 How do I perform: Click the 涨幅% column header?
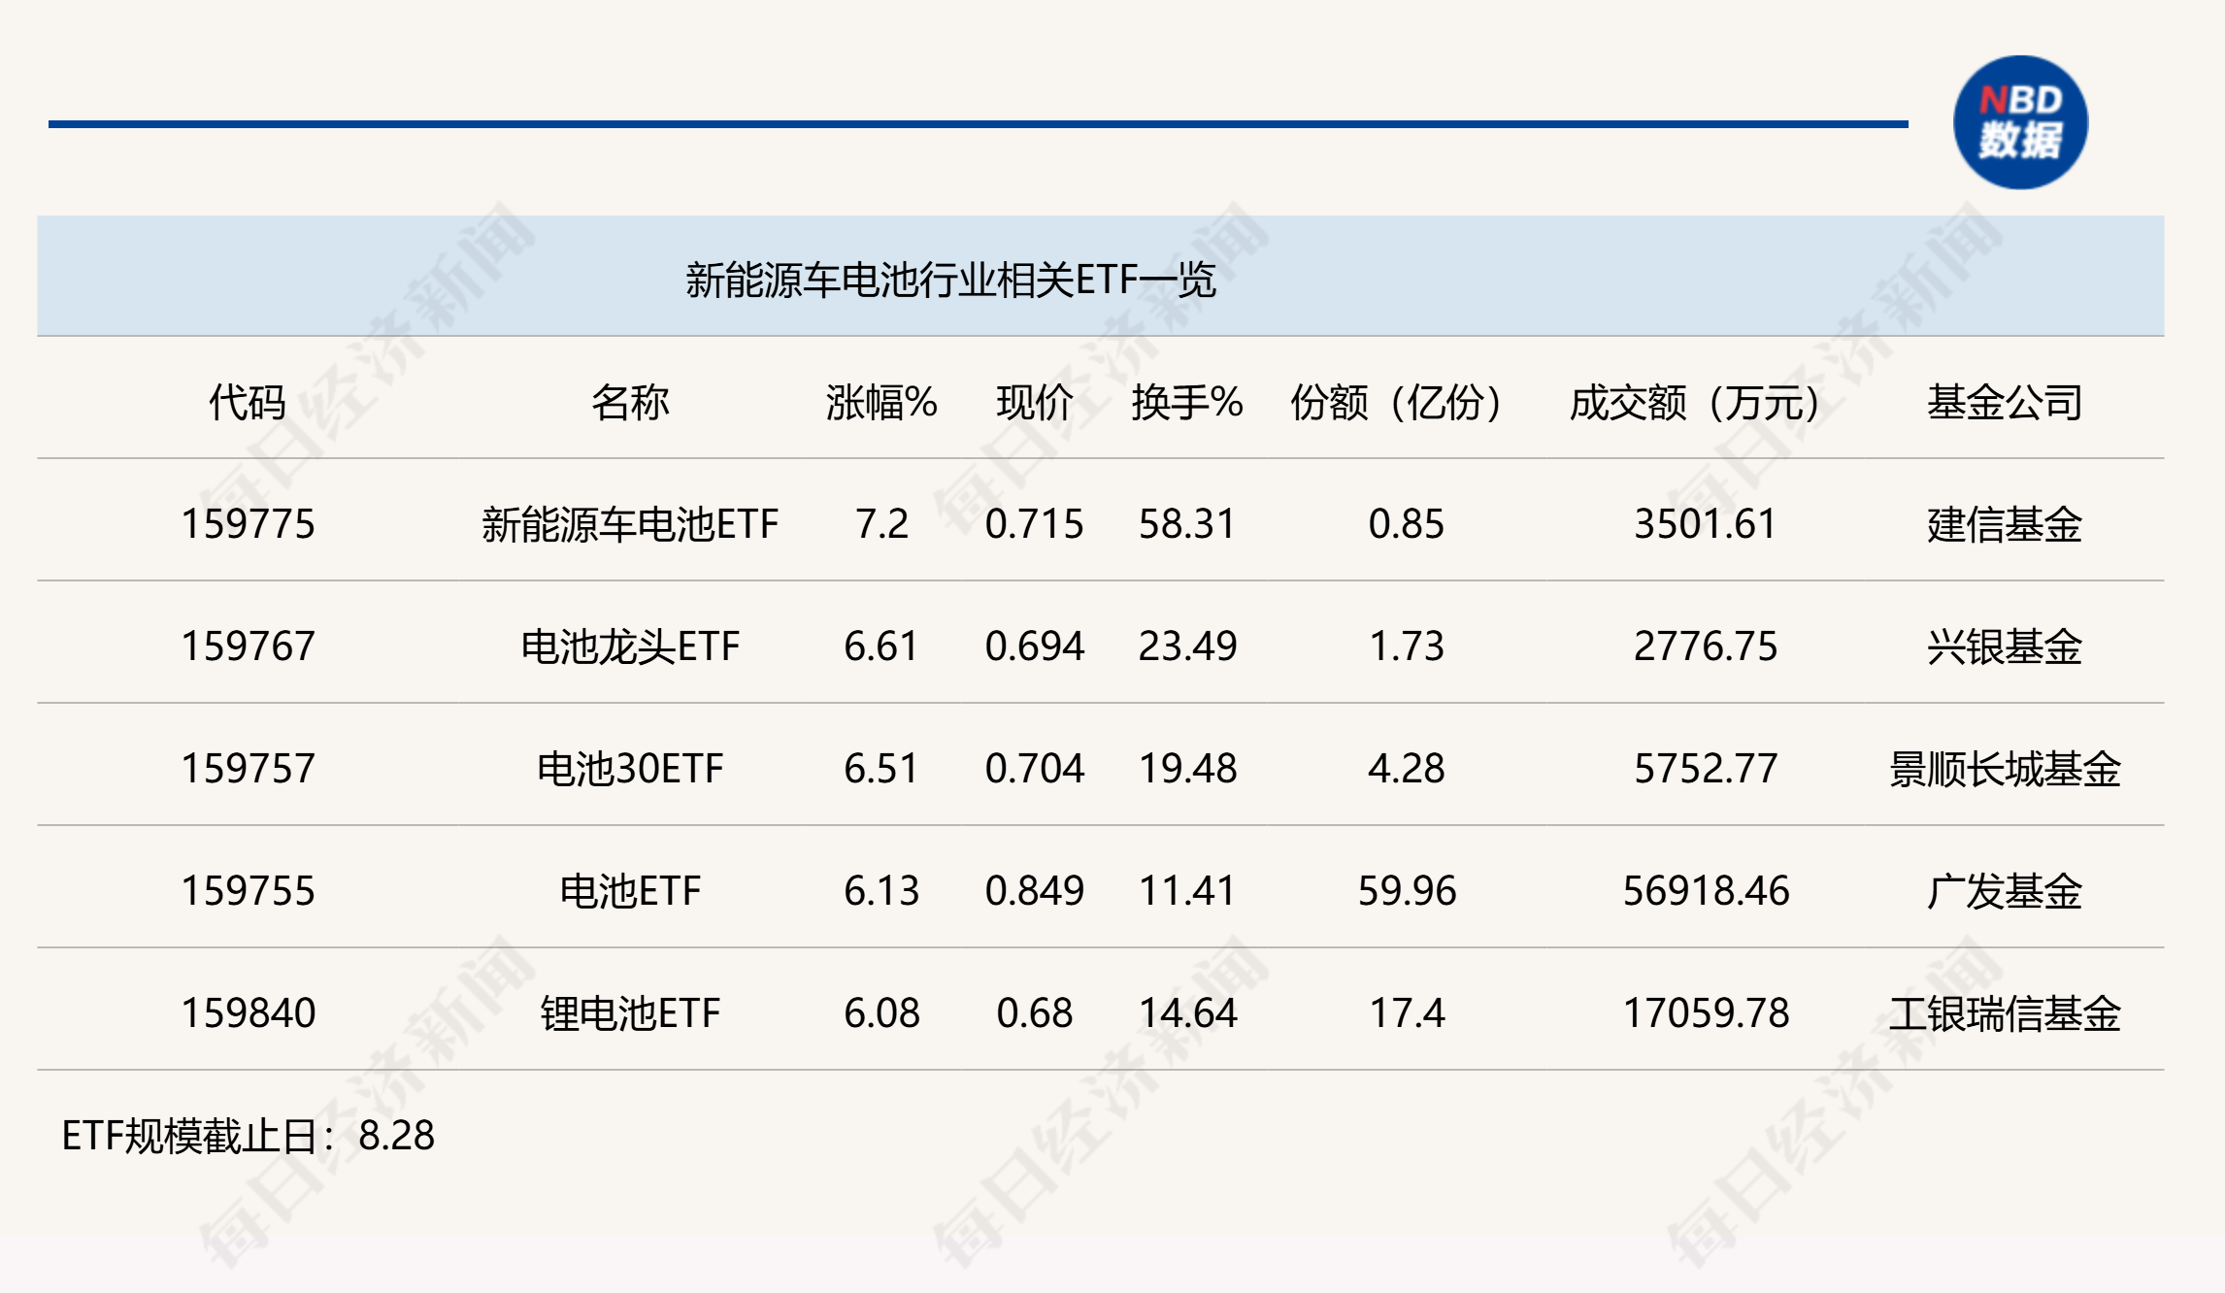[880, 402]
